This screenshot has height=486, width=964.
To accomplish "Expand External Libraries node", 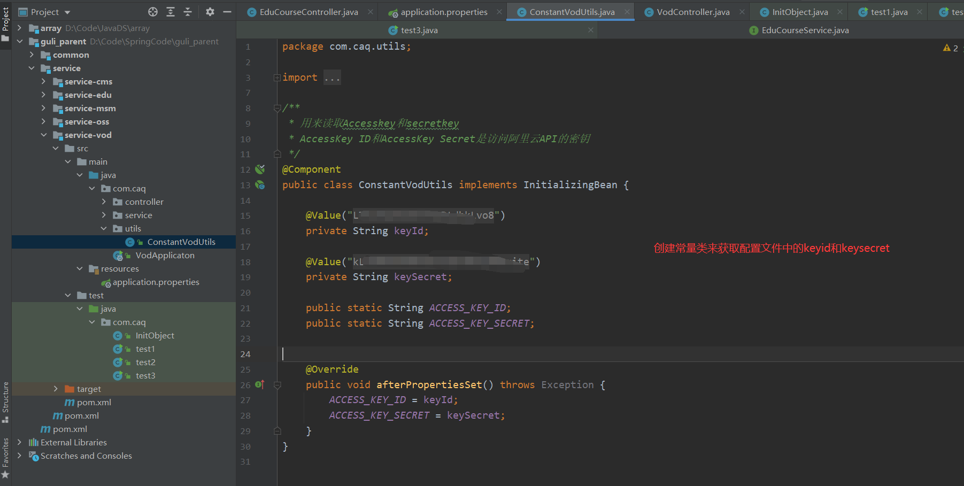I will pyautogui.click(x=19, y=442).
